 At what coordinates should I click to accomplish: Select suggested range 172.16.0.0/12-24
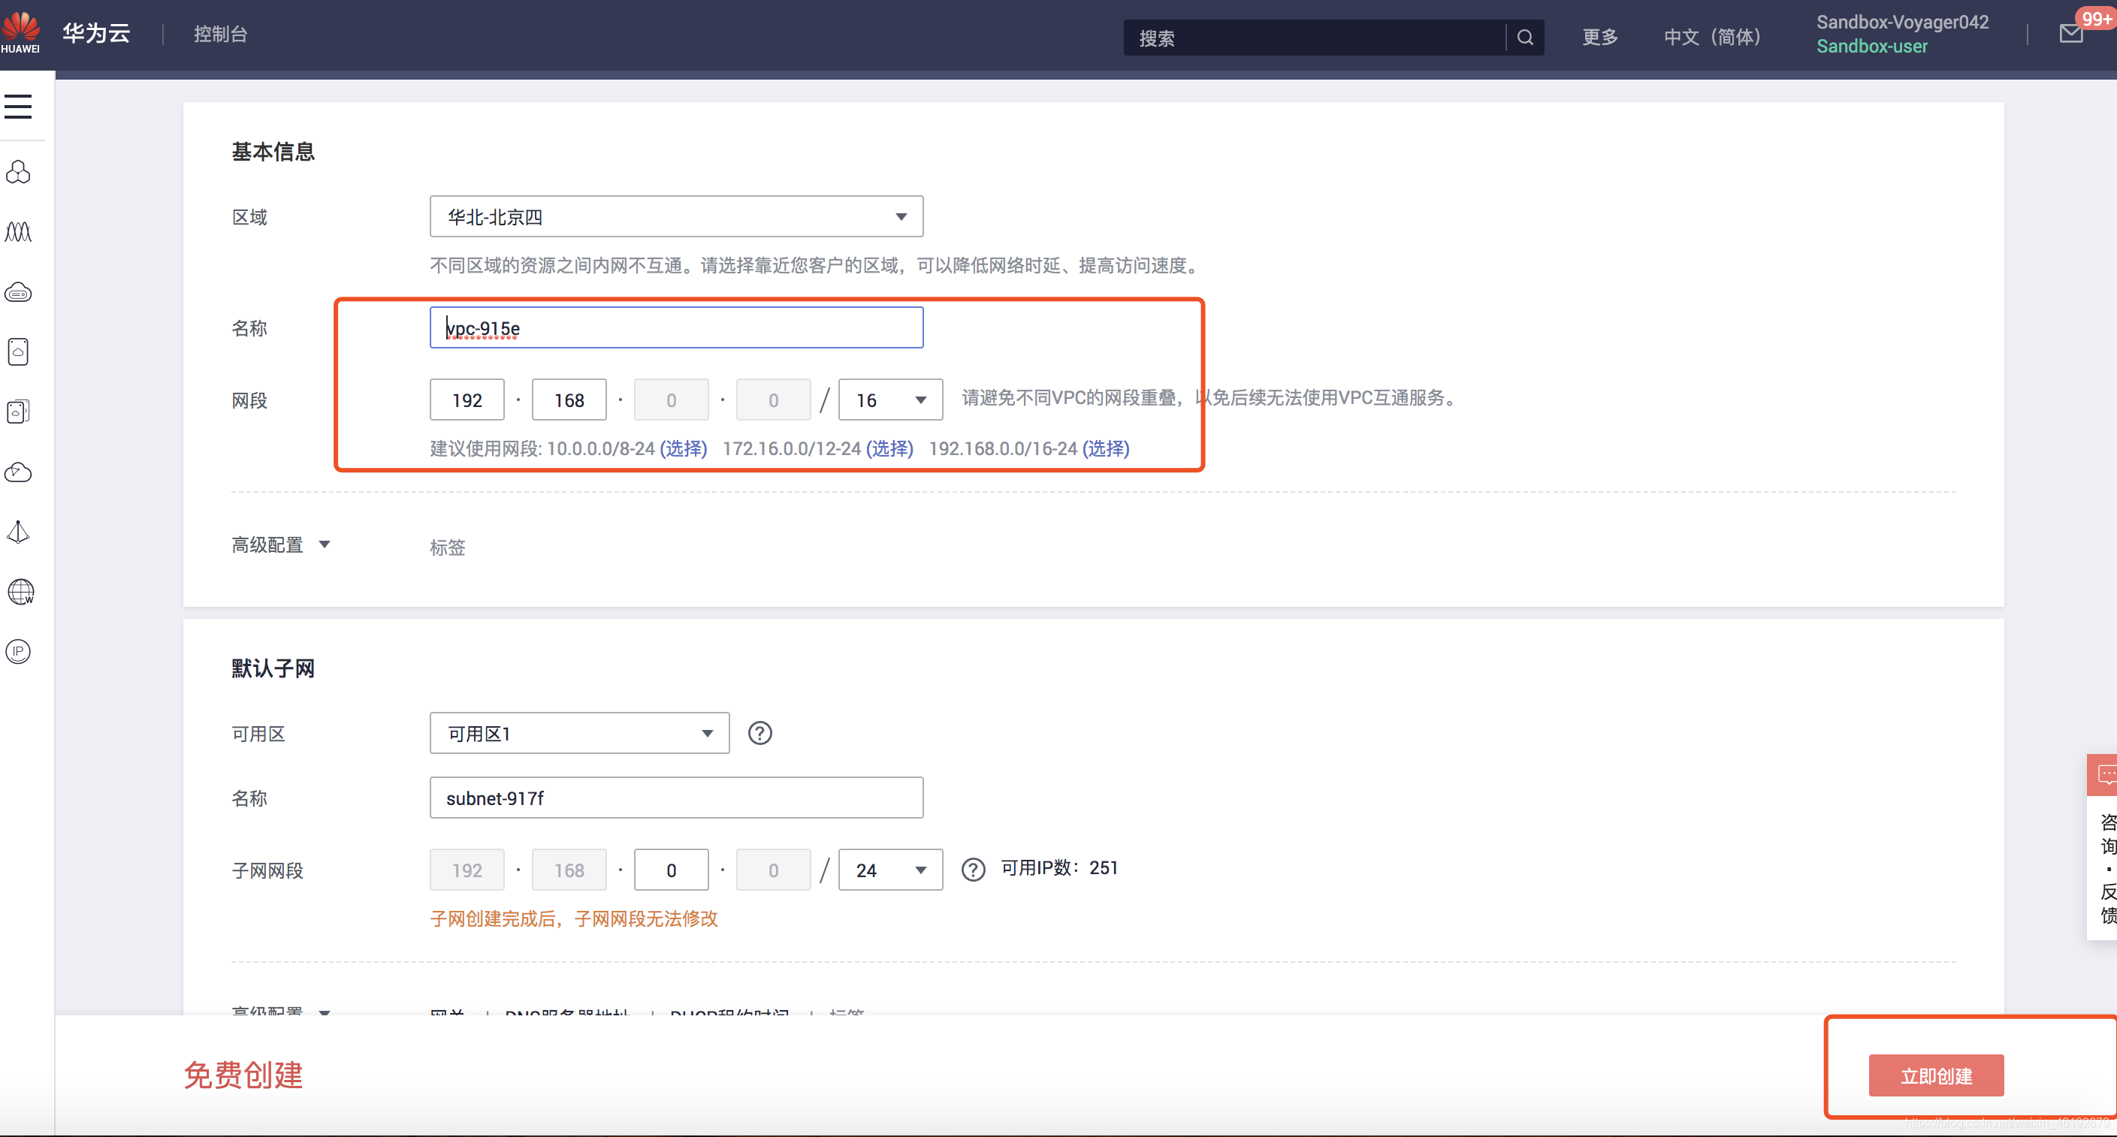point(890,448)
